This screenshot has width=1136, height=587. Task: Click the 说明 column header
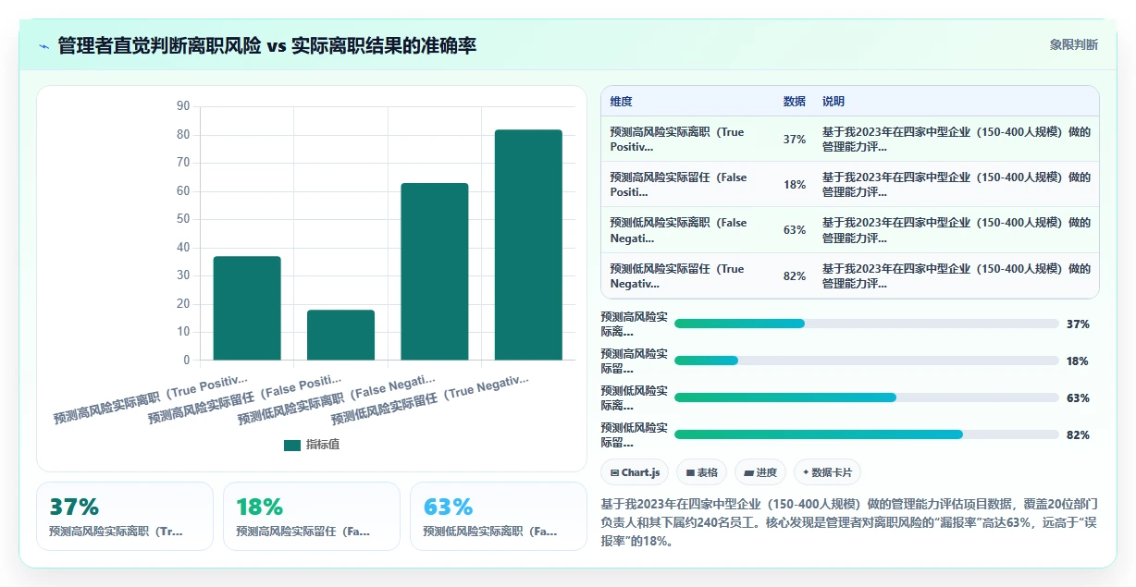(833, 102)
